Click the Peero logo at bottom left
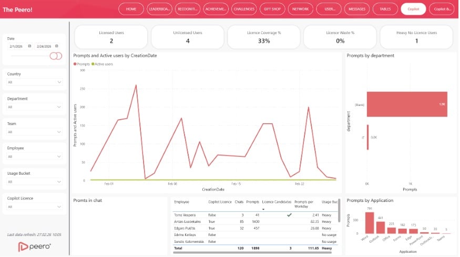This screenshot has height=257, width=460. tap(34, 246)
